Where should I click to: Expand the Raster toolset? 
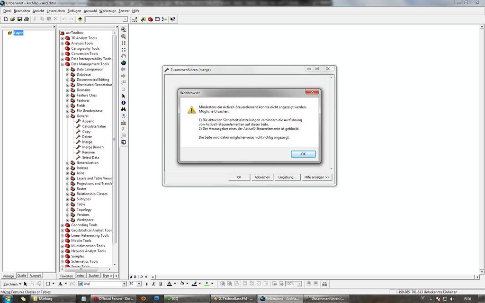click(68, 189)
